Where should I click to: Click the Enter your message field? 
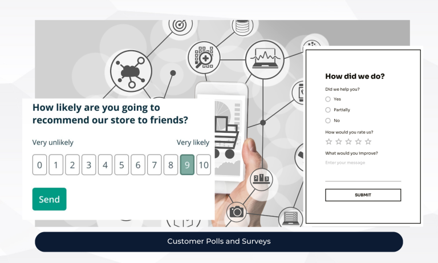point(363,169)
